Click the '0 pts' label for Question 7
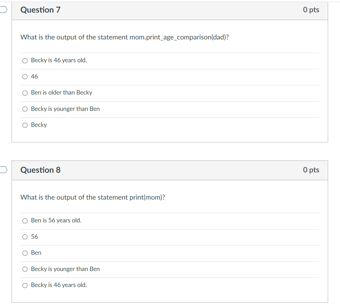The height and width of the screenshot is (305, 340). click(311, 10)
